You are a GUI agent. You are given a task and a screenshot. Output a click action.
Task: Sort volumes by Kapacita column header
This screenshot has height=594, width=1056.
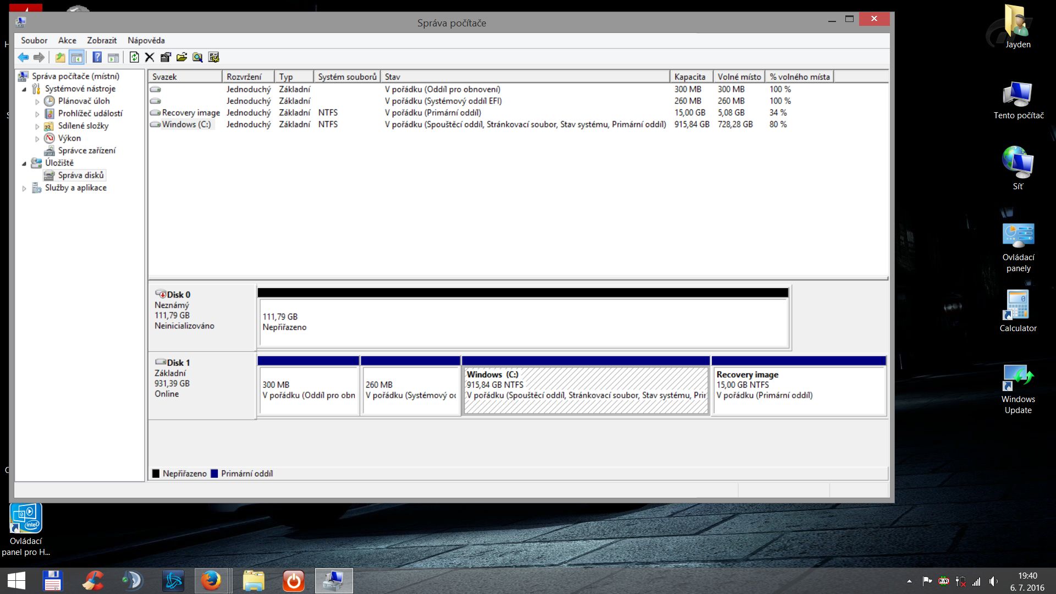pyautogui.click(x=690, y=77)
